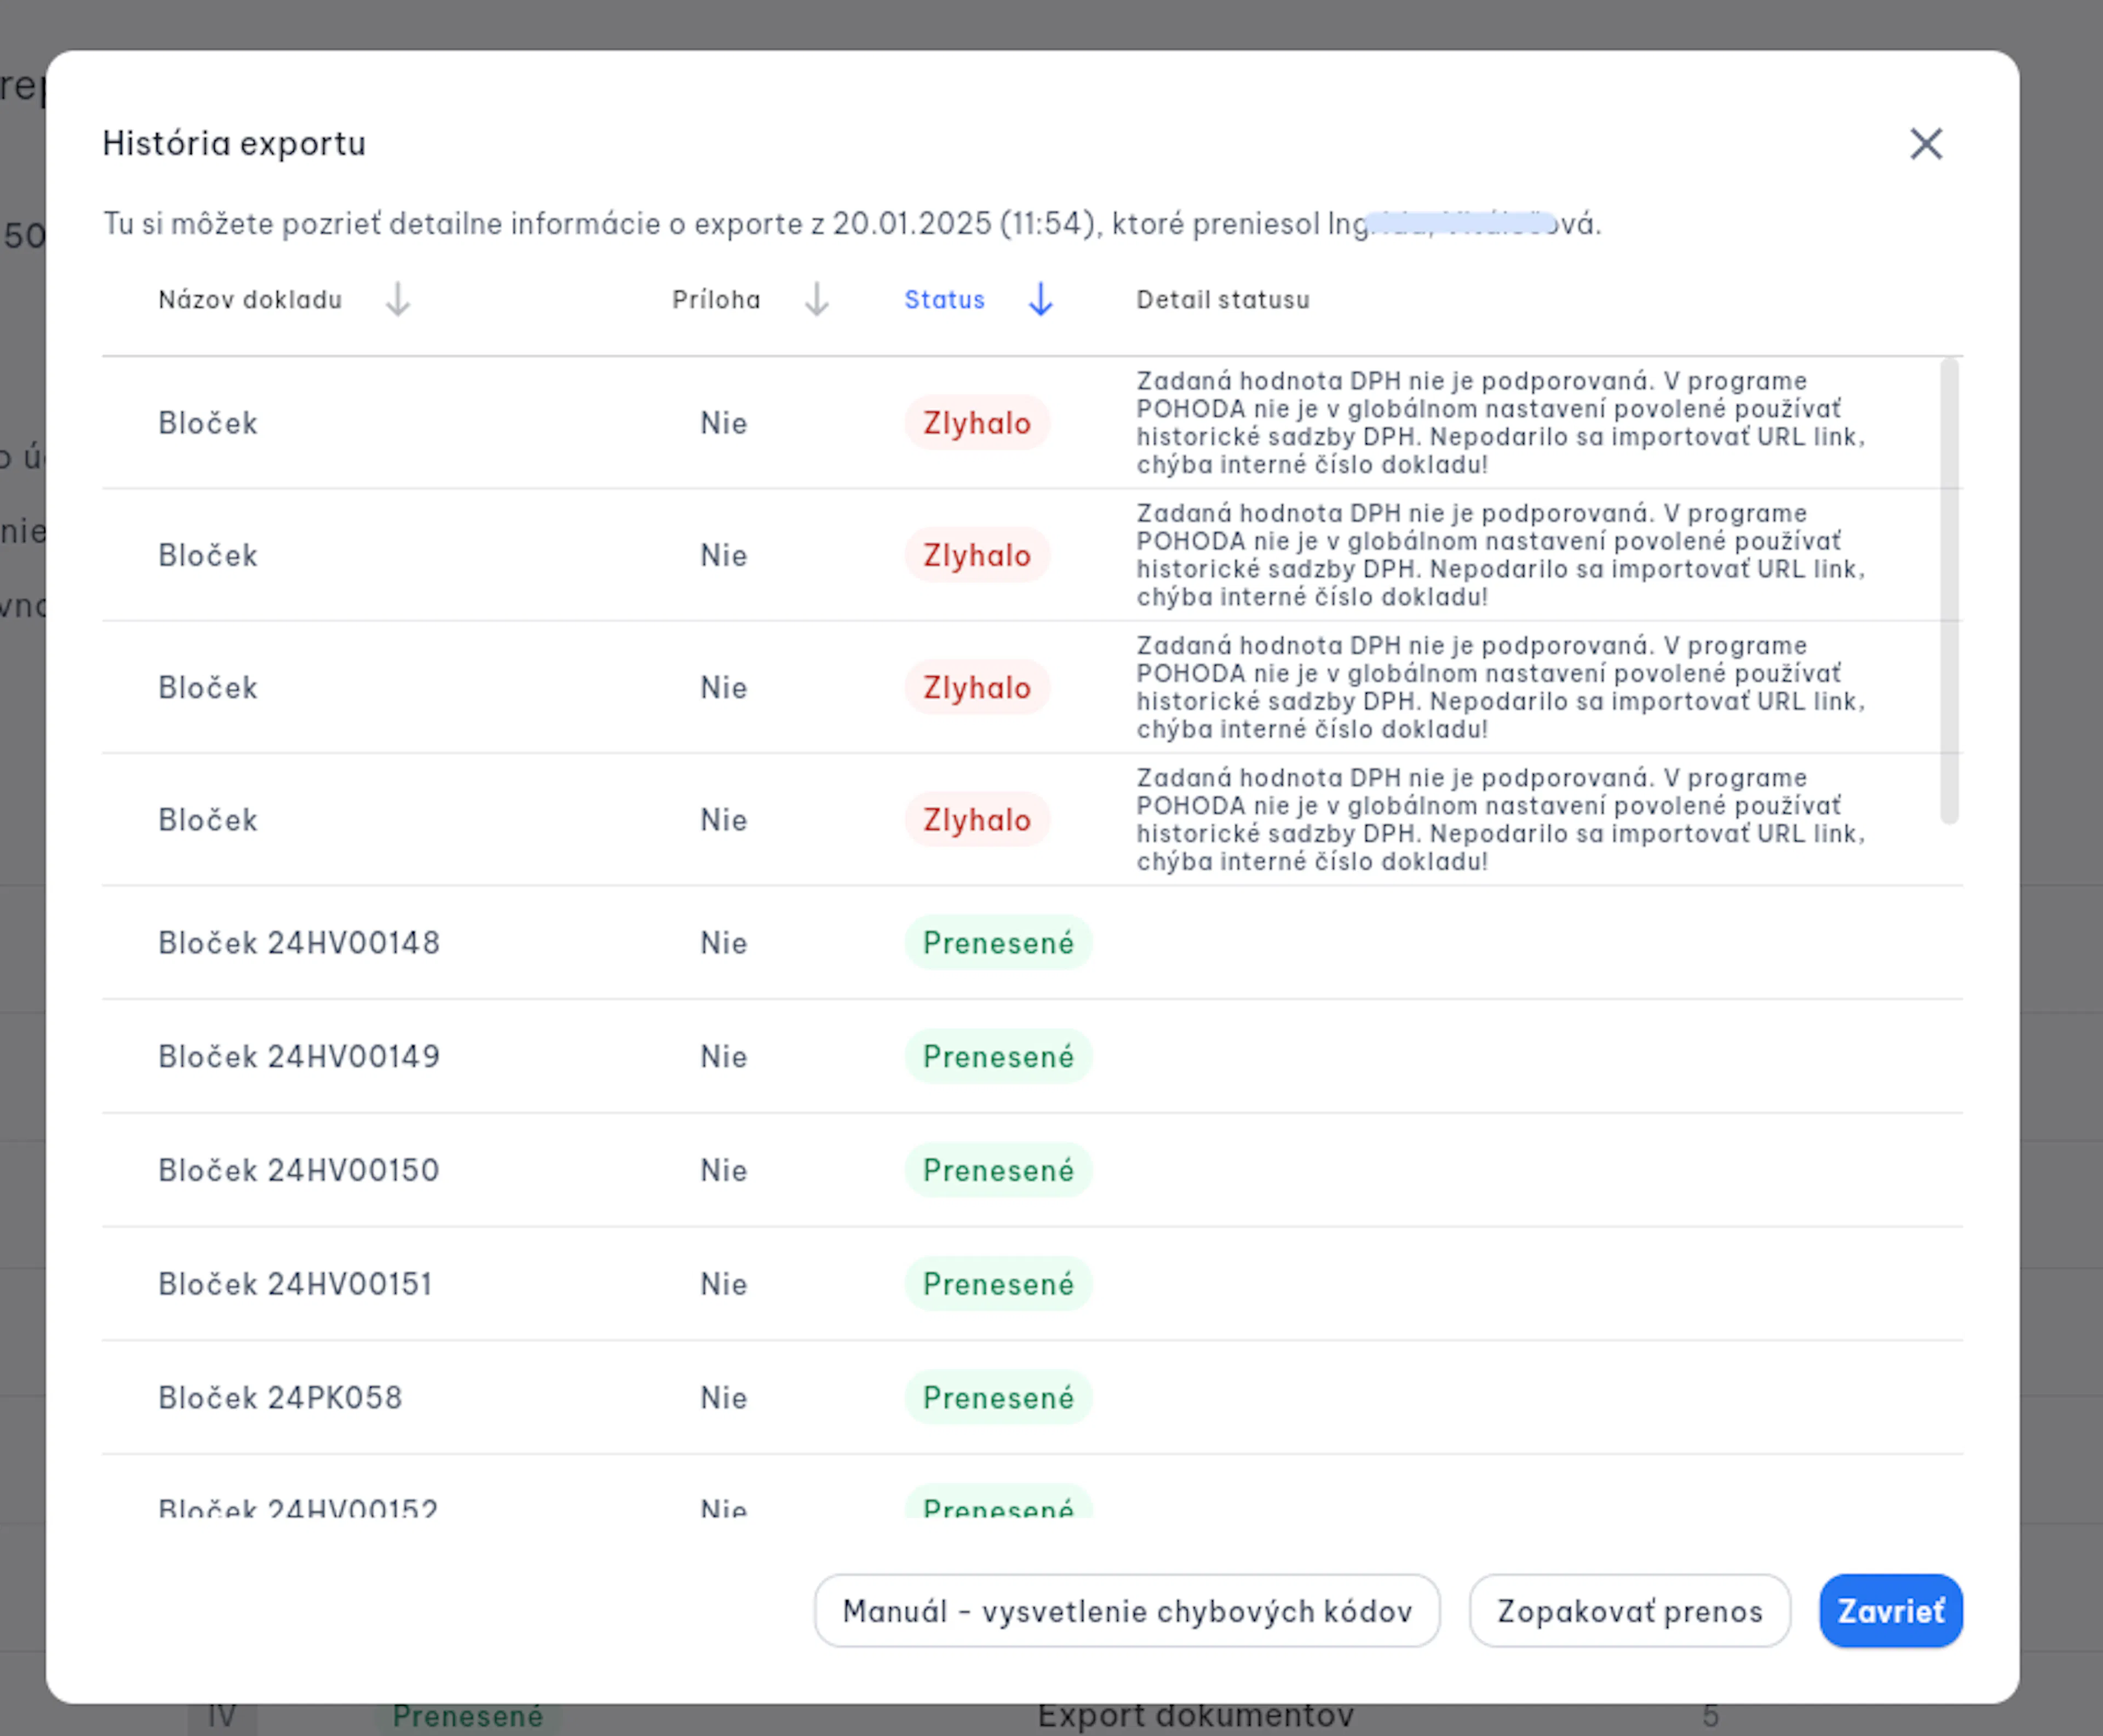Select the row named Bloček 24PK058
The width and height of the screenshot is (2103, 1736).
(1032, 1397)
